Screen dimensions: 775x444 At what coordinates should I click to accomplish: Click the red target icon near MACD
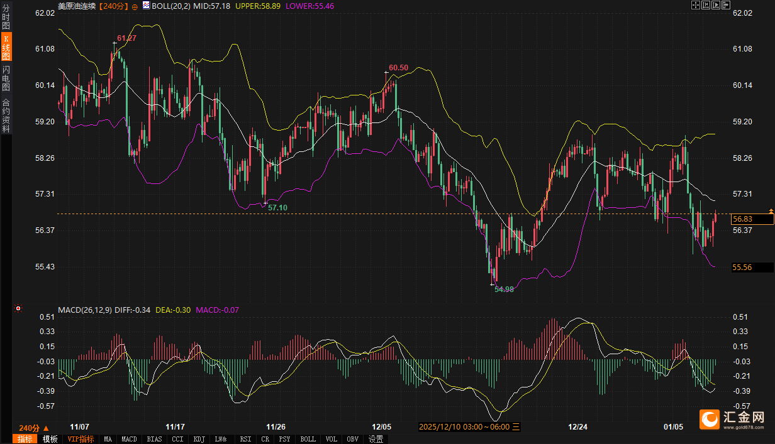point(18,309)
